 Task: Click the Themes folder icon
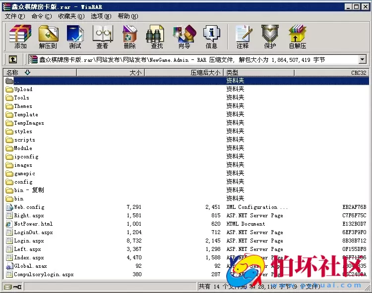tap(9, 106)
